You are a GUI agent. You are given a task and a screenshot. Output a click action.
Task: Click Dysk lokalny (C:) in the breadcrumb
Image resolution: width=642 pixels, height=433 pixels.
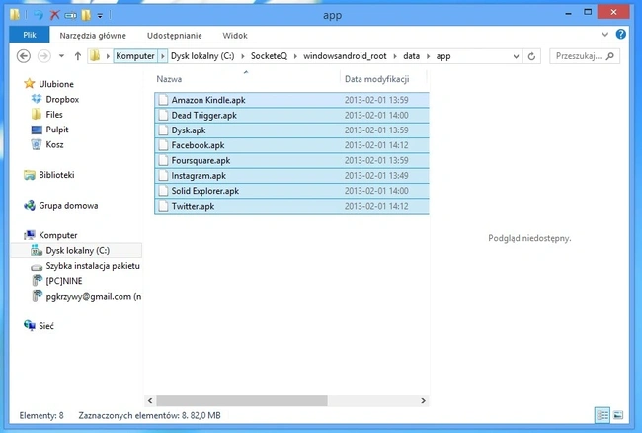click(202, 56)
